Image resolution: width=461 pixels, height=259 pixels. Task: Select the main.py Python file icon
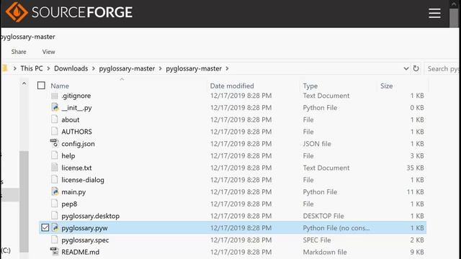tap(55, 191)
